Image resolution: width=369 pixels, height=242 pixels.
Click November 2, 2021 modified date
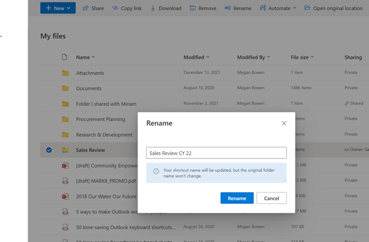[x=201, y=103]
